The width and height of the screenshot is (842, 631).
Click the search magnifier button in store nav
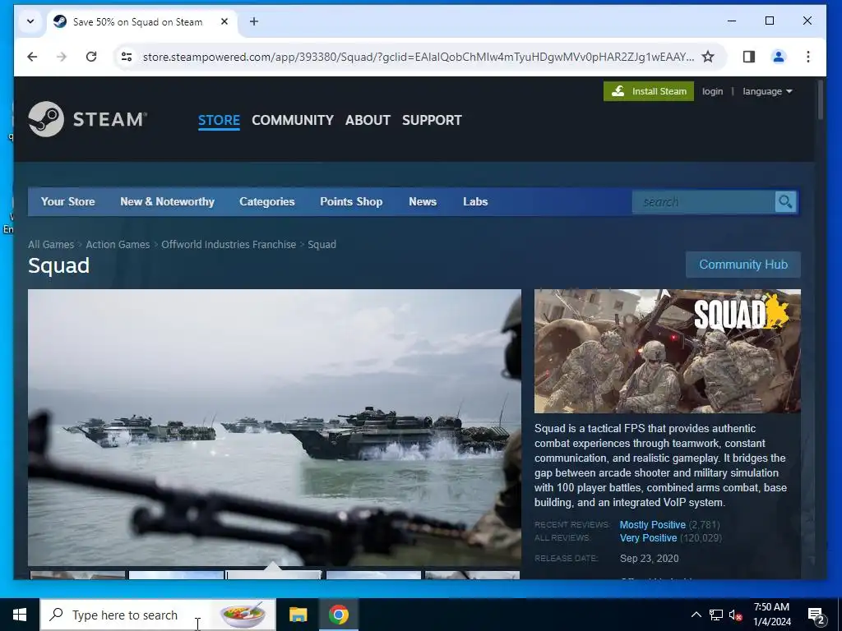pos(785,202)
